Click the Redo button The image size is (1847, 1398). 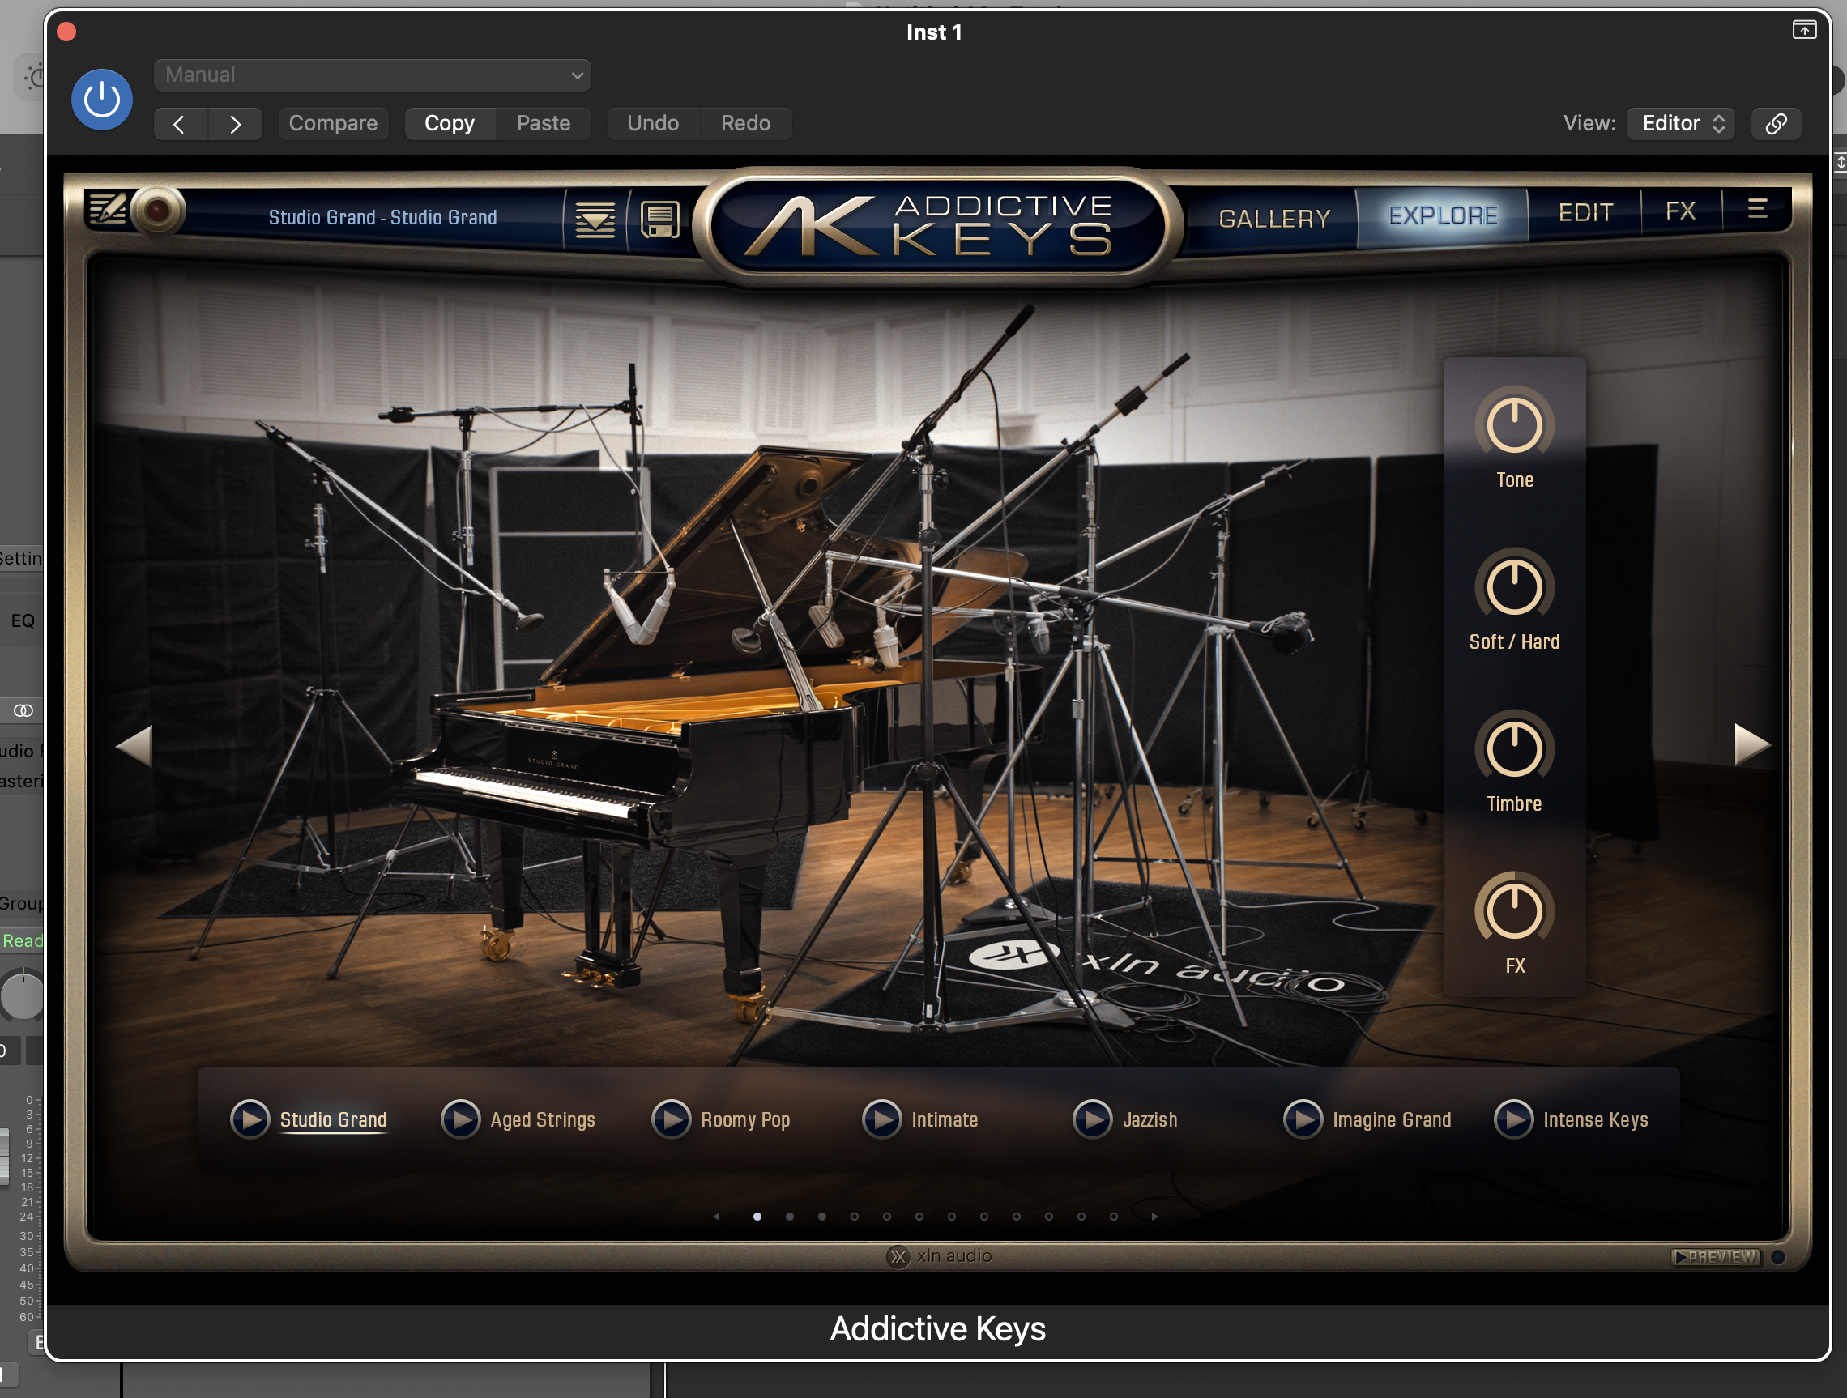[745, 124]
